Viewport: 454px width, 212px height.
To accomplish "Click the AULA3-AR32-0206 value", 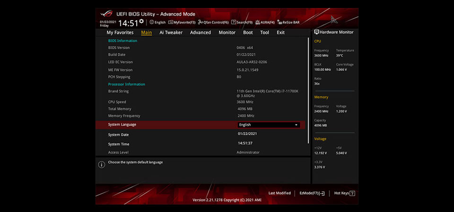I will 252,62.
